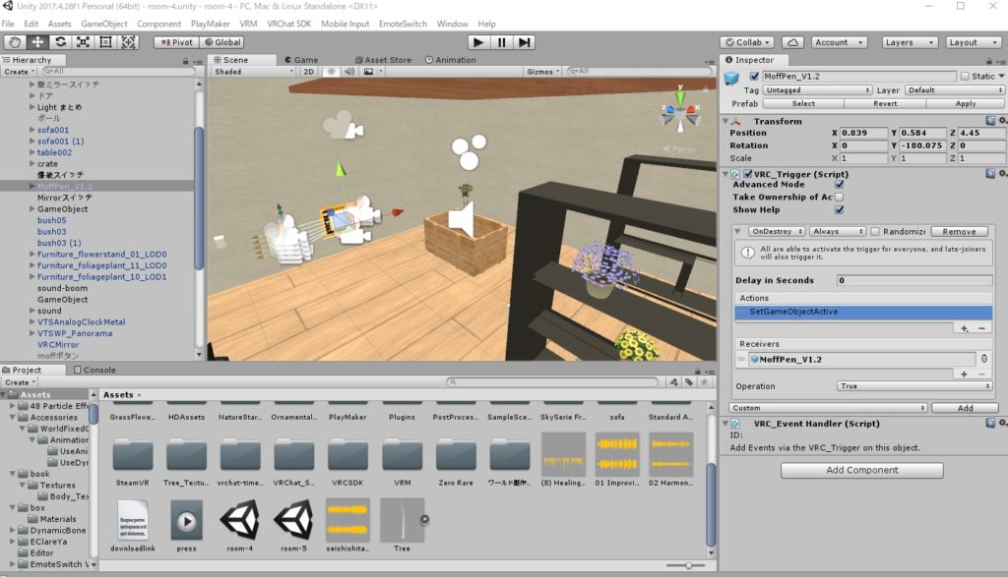
Task: Open Unity cloud services panel
Action: pos(793,42)
